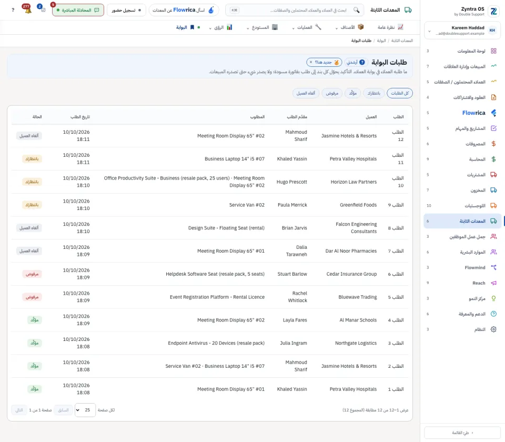Open الموارد البشرية in the sidebar
Viewport: 505px width, 442px height.
[462, 252]
